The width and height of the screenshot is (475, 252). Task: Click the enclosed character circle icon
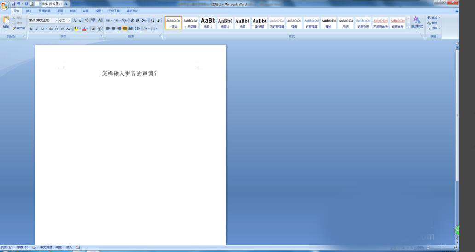coord(99,29)
